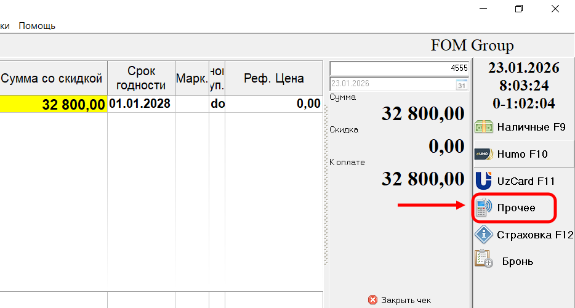The width and height of the screenshot is (575, 308).
Task: Click the UzCard logo icon
Action: click(x=484, y=181)
